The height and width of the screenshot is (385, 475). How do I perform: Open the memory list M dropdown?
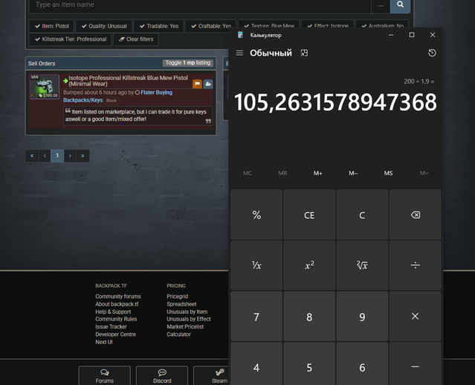coord(424,173)
